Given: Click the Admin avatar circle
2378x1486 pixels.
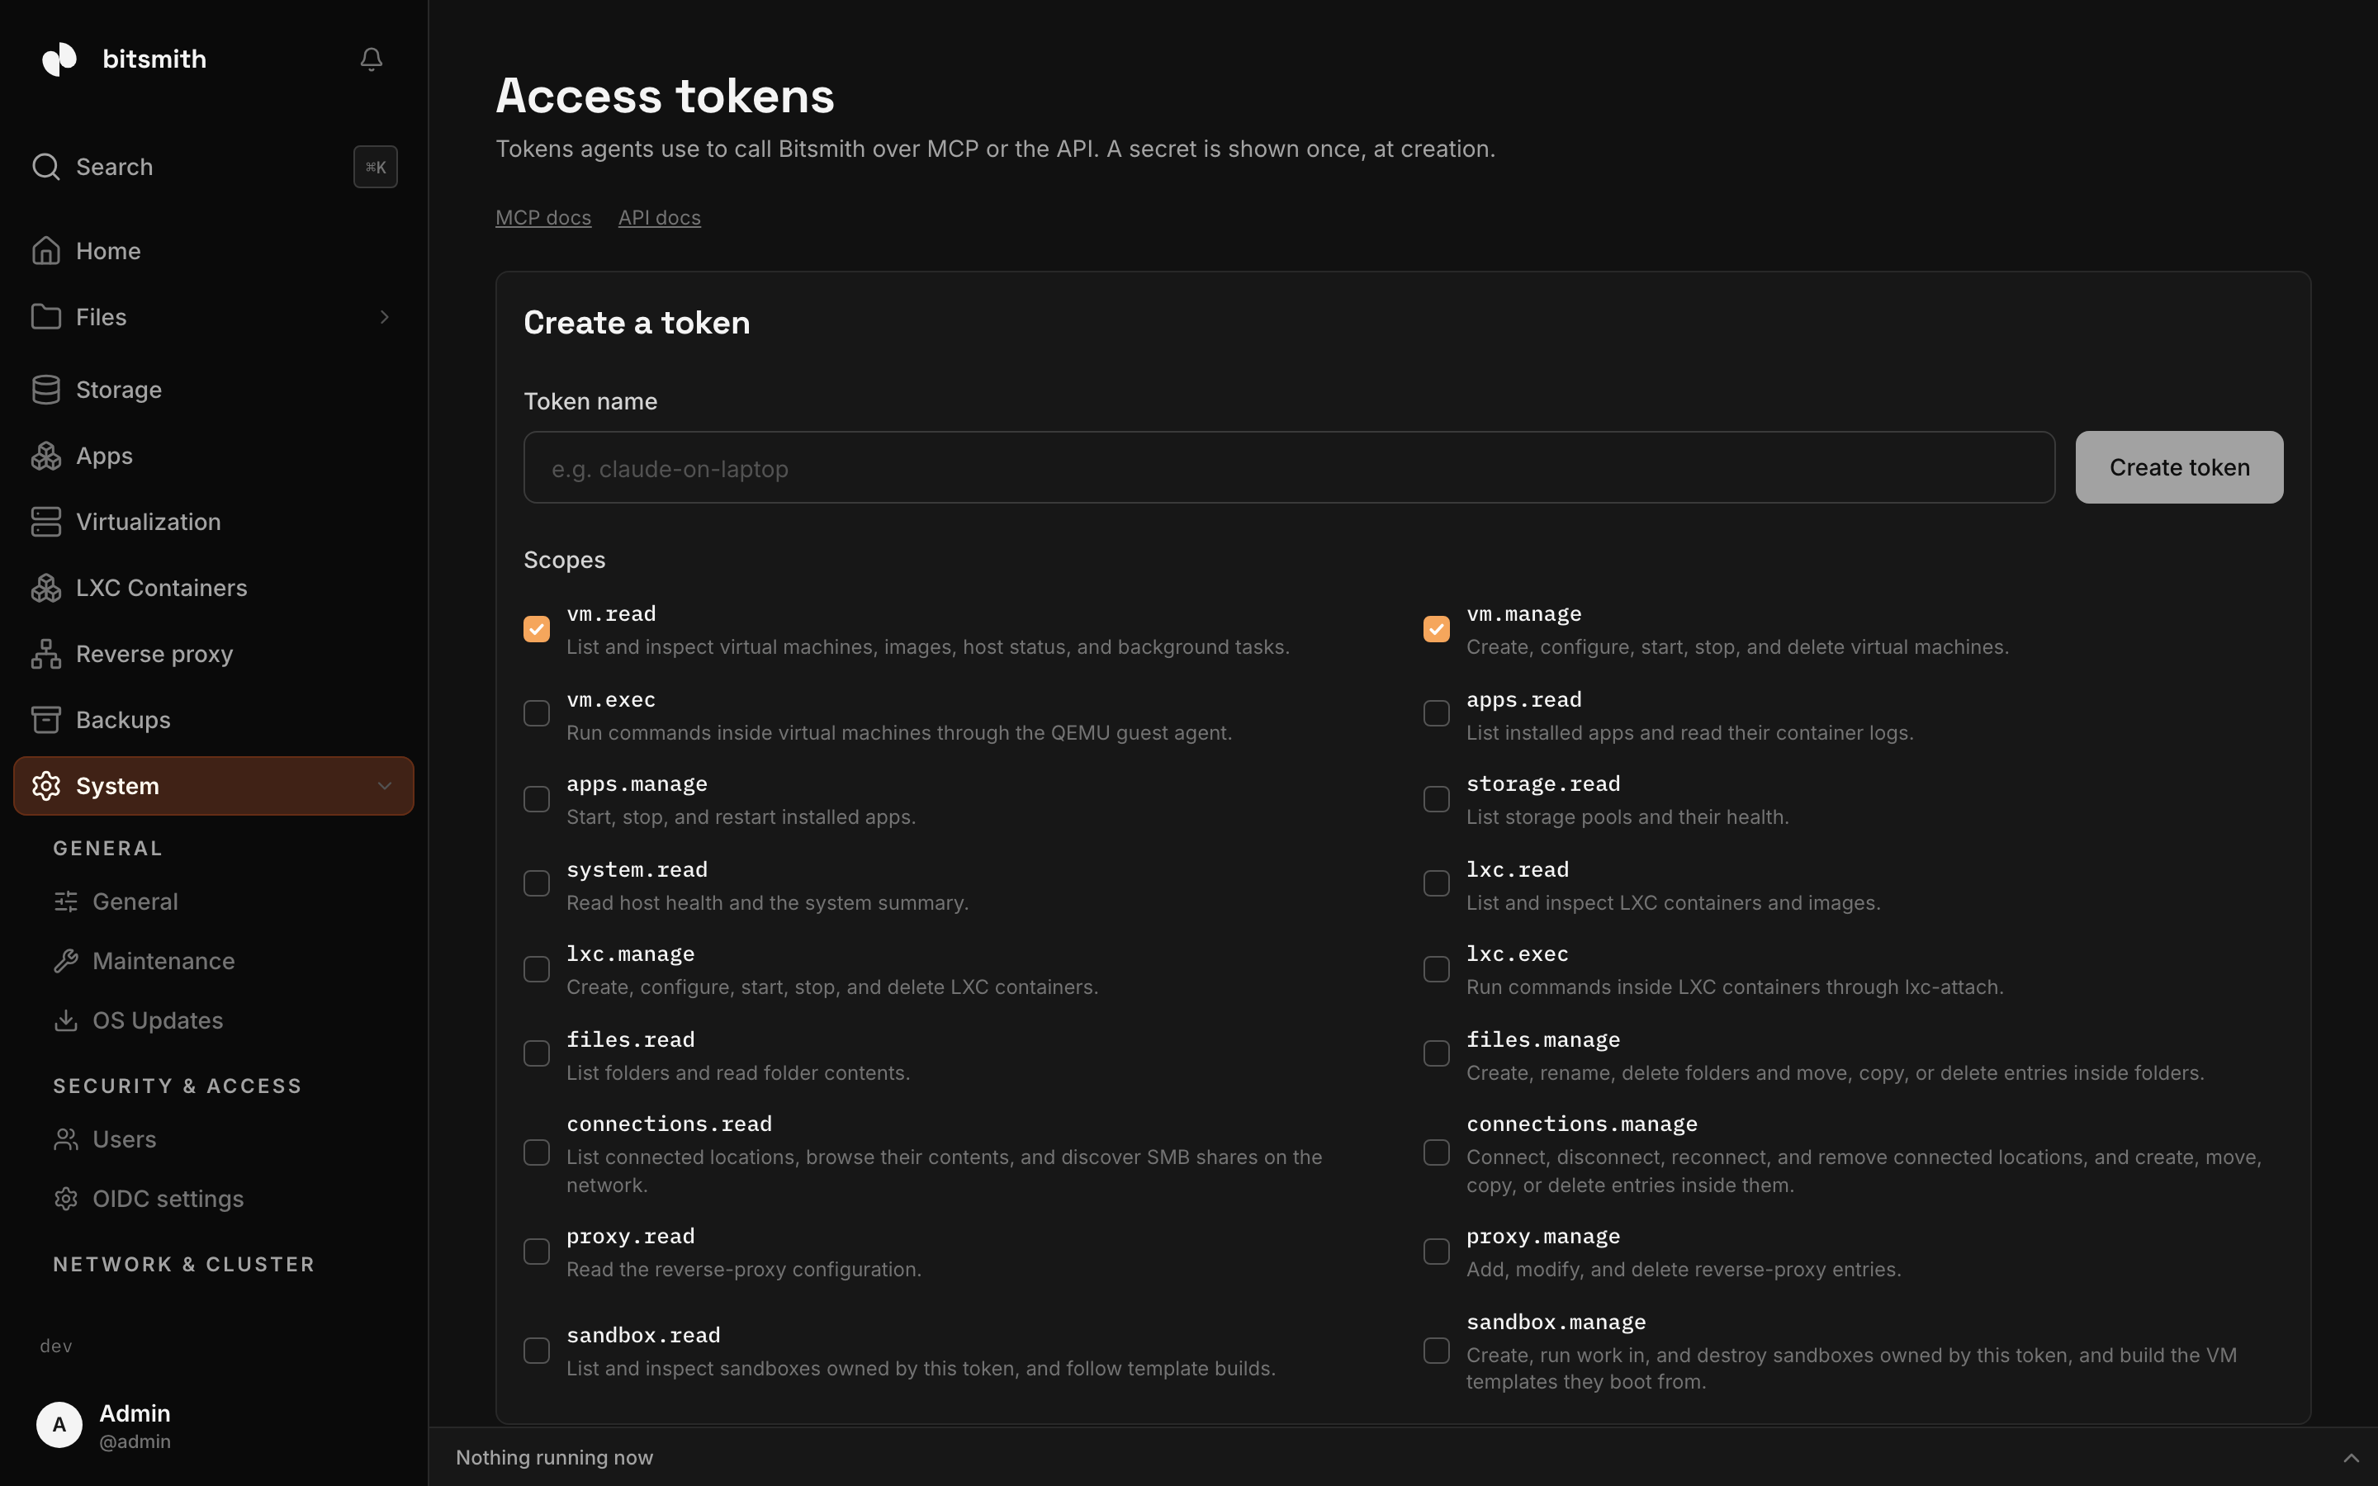Looking at the screenshot, I should (x=59, y=1425).
